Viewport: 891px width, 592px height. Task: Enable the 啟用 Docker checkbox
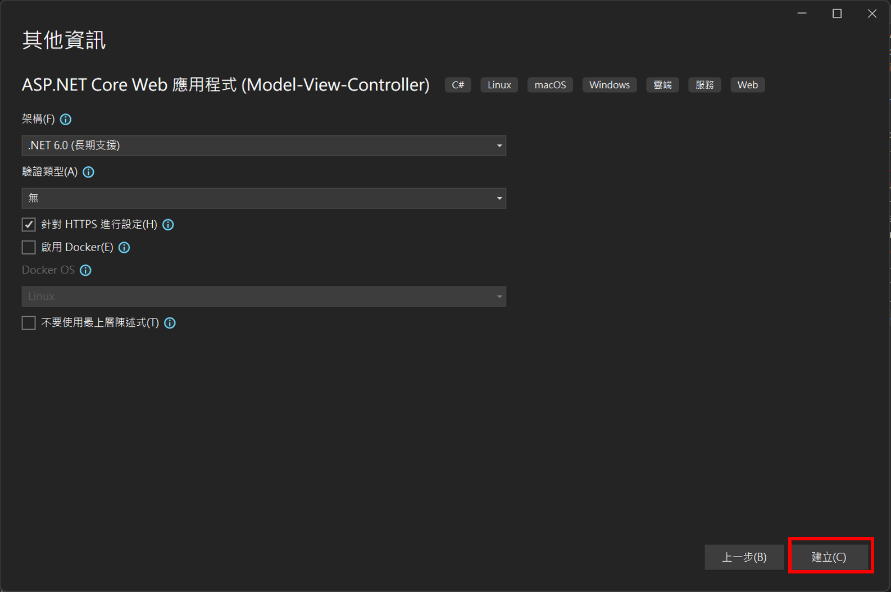click(29, 248)
